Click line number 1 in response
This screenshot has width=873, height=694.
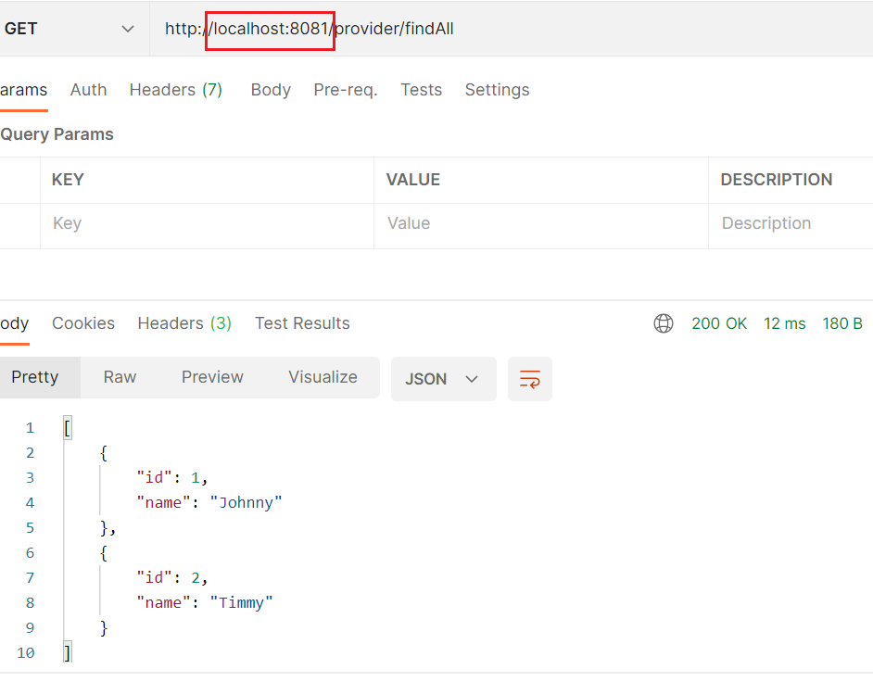pos(30,428)
